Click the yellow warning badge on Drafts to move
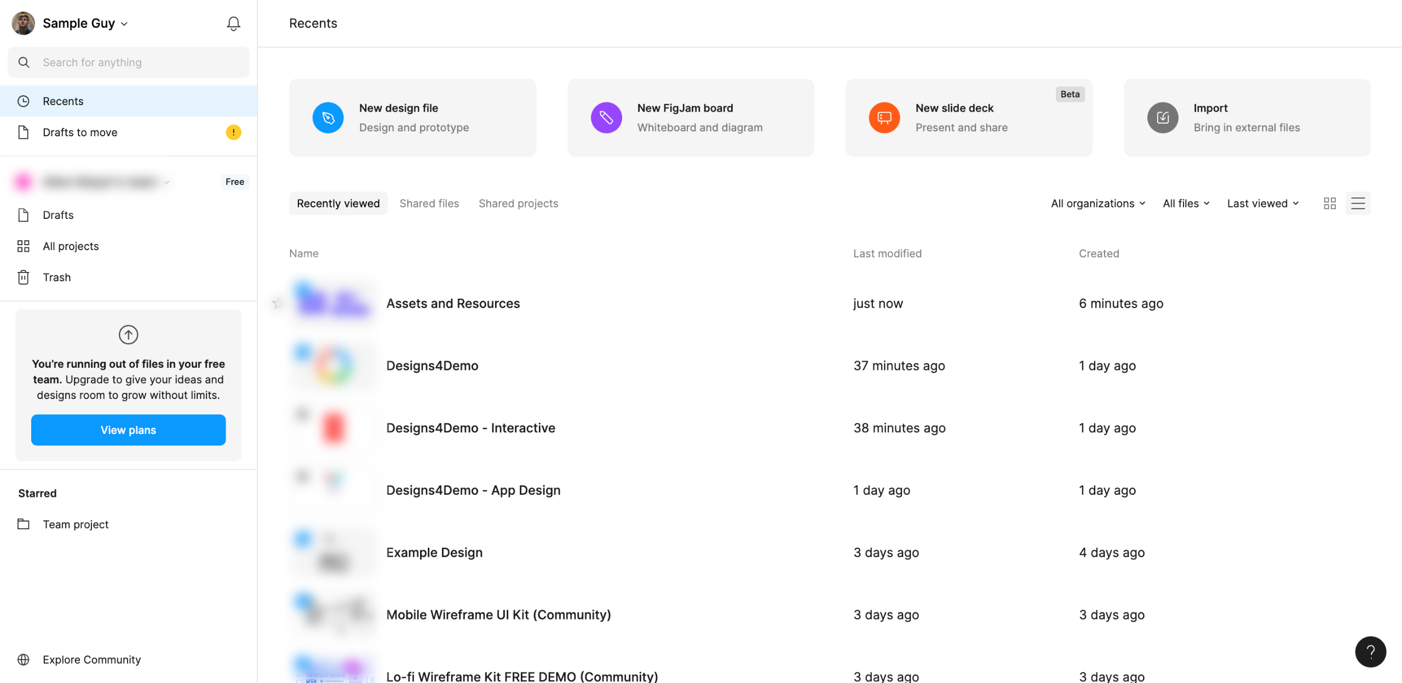This screenshot has width=1402, height=683. click(x=233, y=132)
